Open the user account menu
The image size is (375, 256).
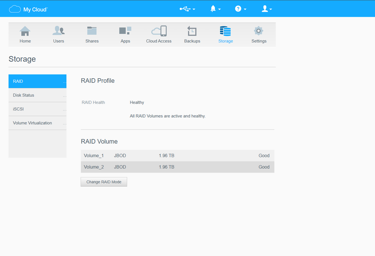265,9
